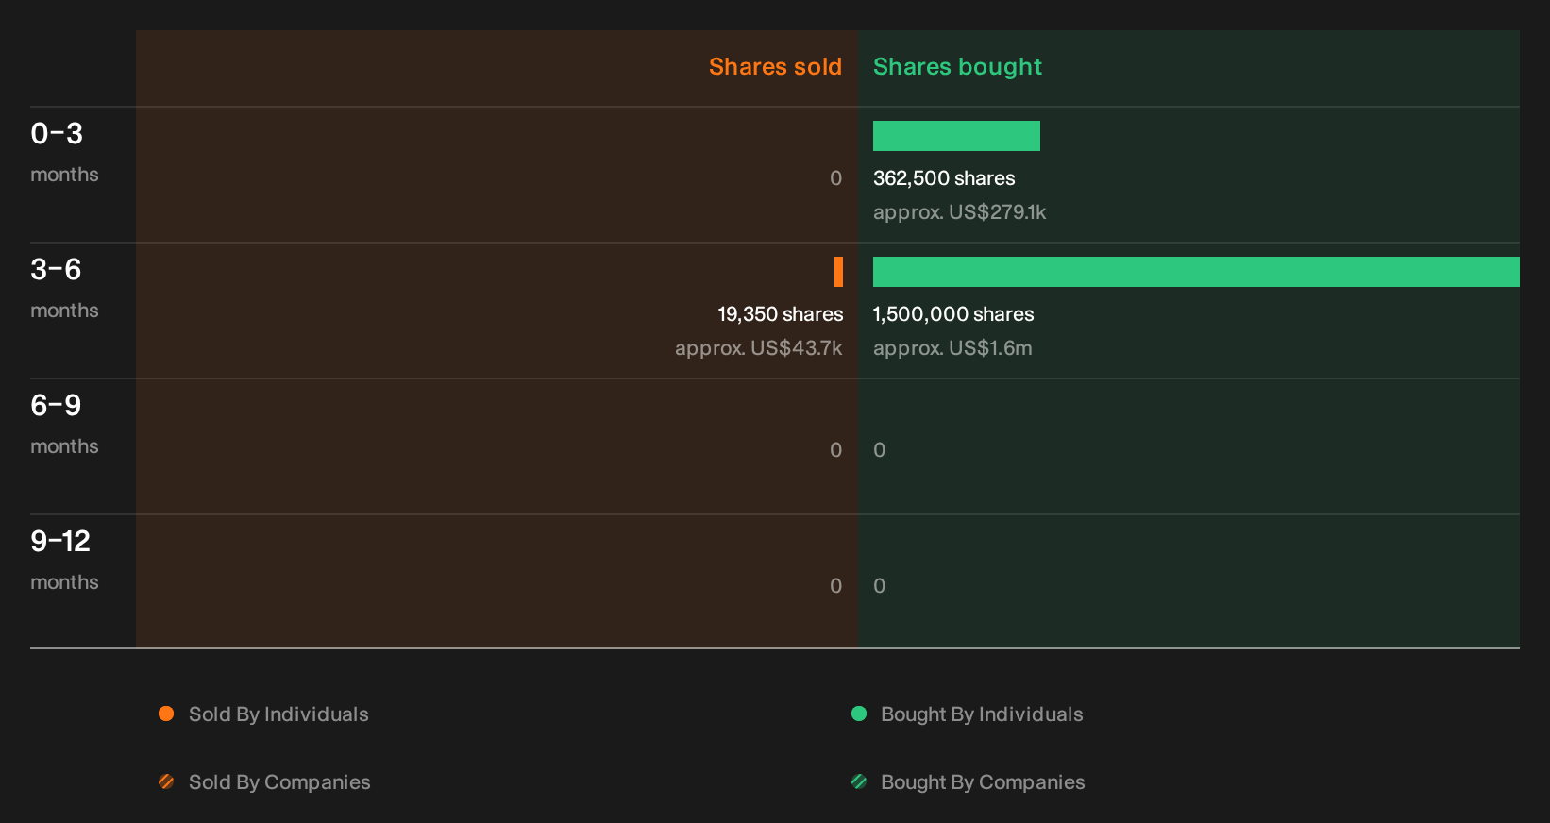Click 'approx. US$1.6m' amount
Screen dimensions: 1550x823
point(952,348)
